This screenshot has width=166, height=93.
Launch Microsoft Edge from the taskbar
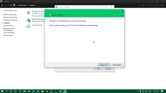[x=20, y=91]
